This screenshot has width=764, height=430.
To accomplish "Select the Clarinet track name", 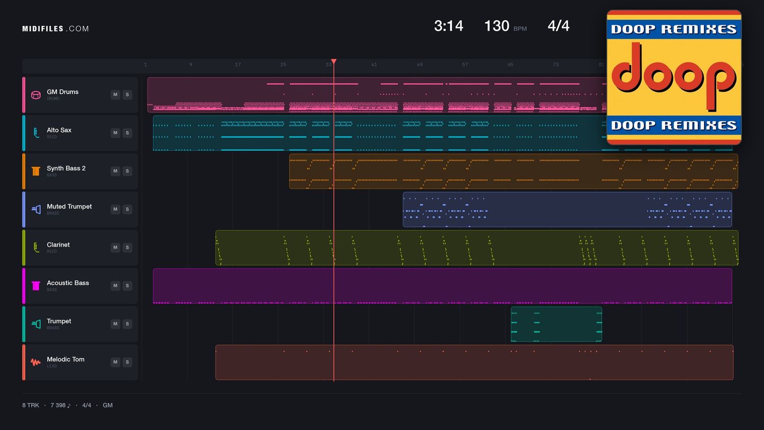I will click(59, 245).
